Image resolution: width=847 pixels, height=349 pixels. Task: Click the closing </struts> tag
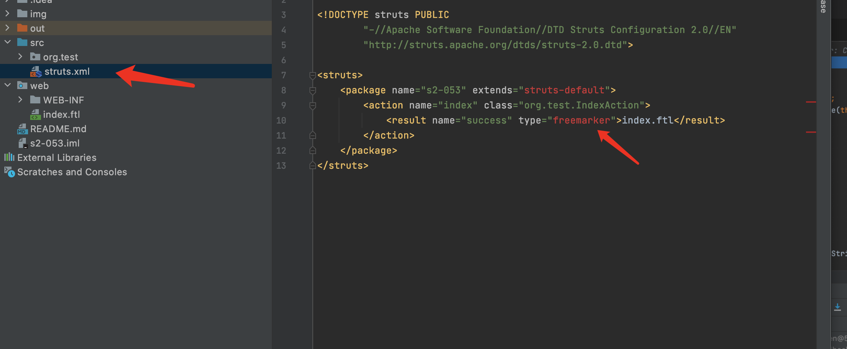click(343, 166)
